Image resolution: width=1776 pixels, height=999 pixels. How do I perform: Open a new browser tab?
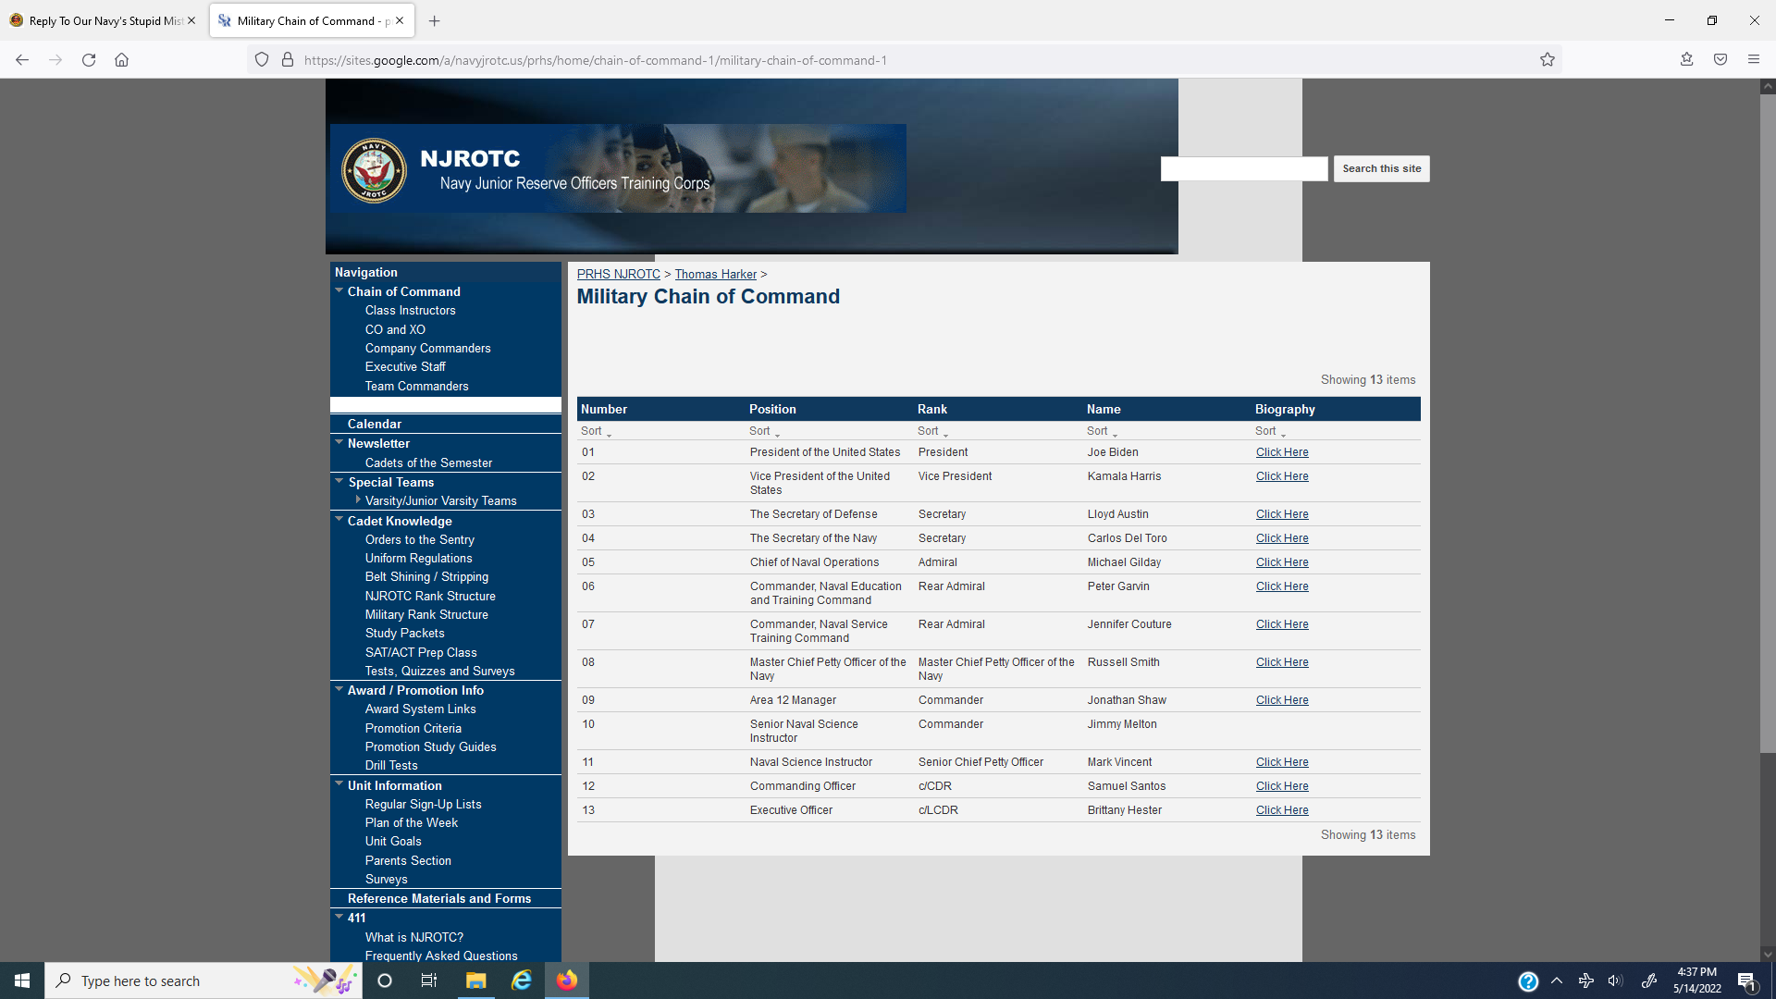pyautogui.click(x=435, y=20)
